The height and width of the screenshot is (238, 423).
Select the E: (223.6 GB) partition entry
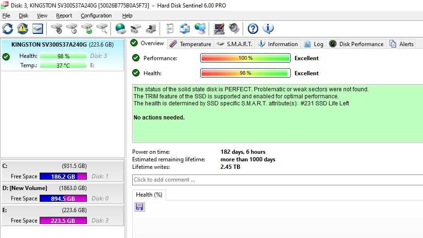coord(63,215)
